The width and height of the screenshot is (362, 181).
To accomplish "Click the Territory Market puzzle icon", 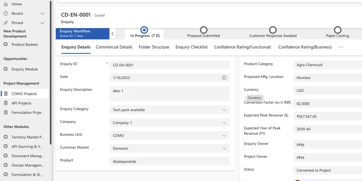I will (x=6, y=137).
